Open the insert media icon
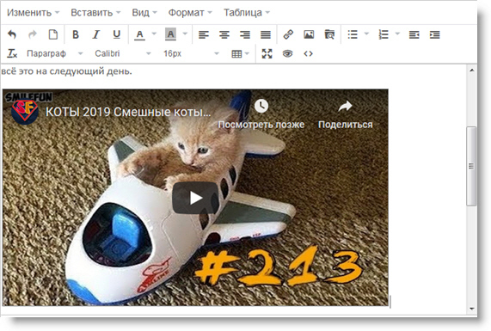Image resolution: width=491 pixels, height=331 pixels. coord(329,34)
